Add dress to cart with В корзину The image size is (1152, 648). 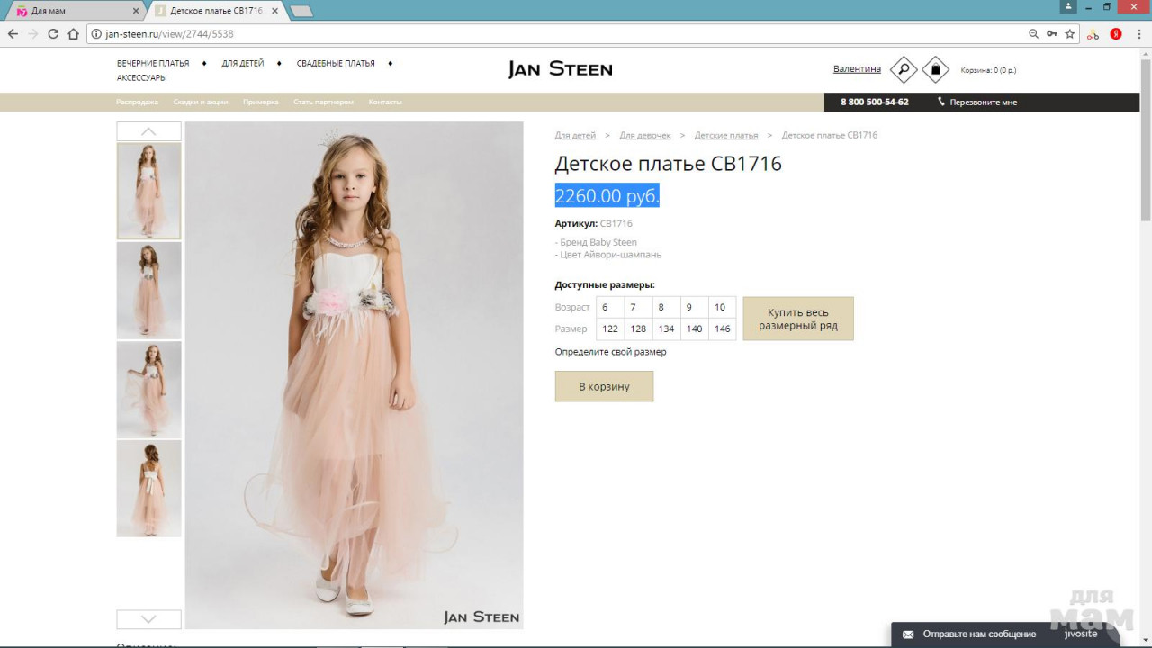point(604,386)
